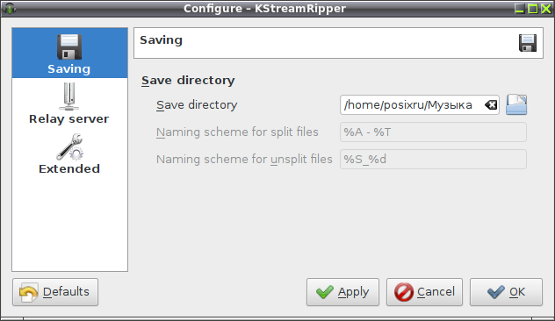The image size is (555, 321).
Task: Click the unsplit files naming scheme field
Action: click(433, 159)
